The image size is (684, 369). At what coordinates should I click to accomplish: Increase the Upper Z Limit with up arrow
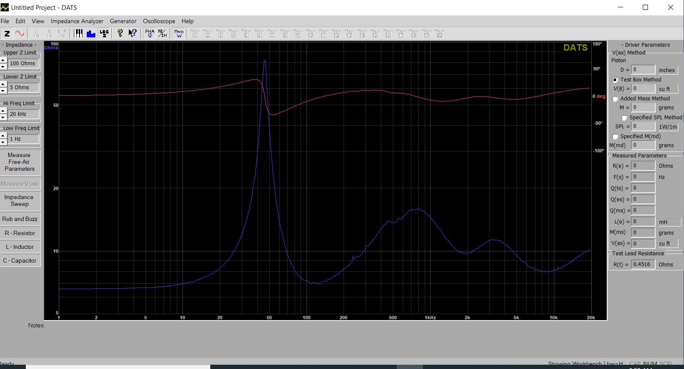3,60
